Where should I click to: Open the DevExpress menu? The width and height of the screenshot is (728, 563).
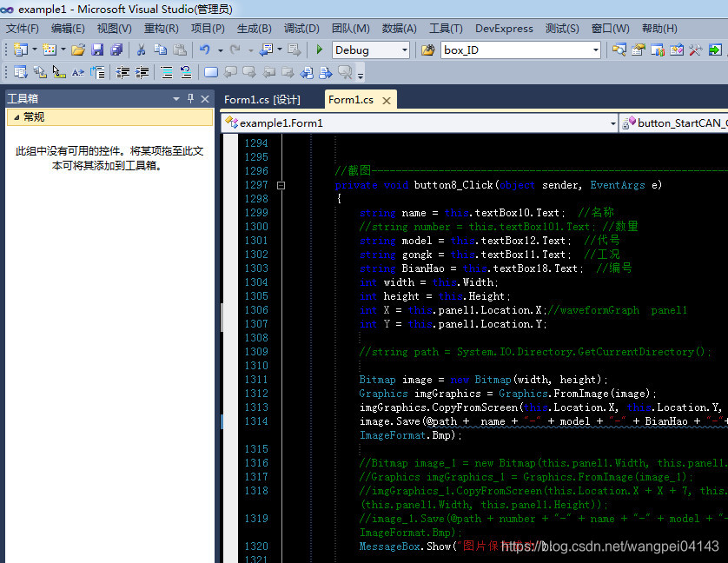[x=504, y=29]
